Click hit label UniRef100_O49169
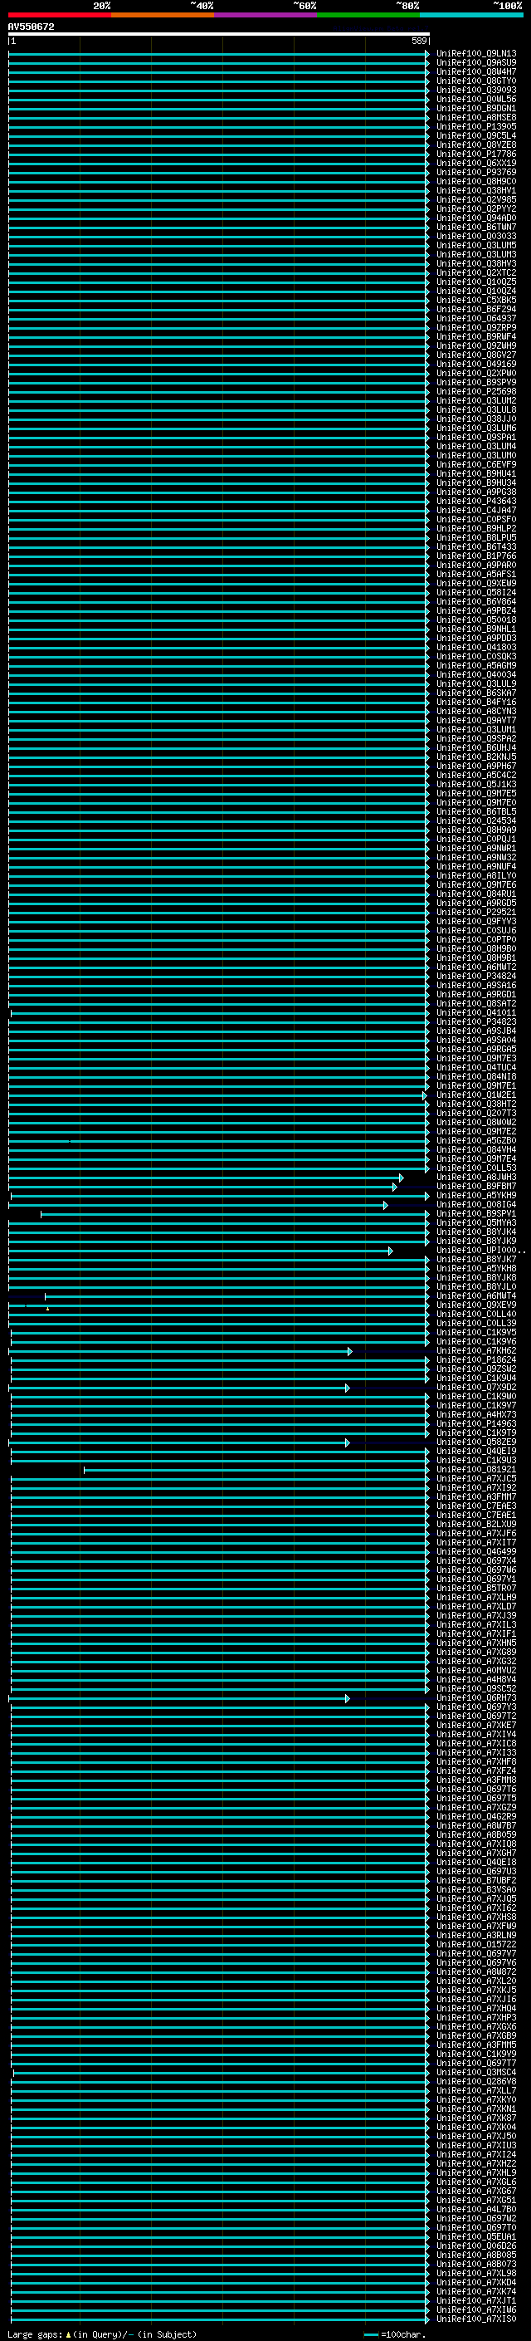Viewport: 531px width, 2341px height. (476, 365)
